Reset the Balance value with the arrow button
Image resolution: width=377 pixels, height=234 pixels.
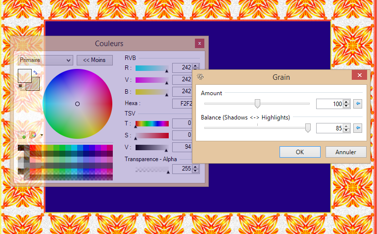point(358,128)
